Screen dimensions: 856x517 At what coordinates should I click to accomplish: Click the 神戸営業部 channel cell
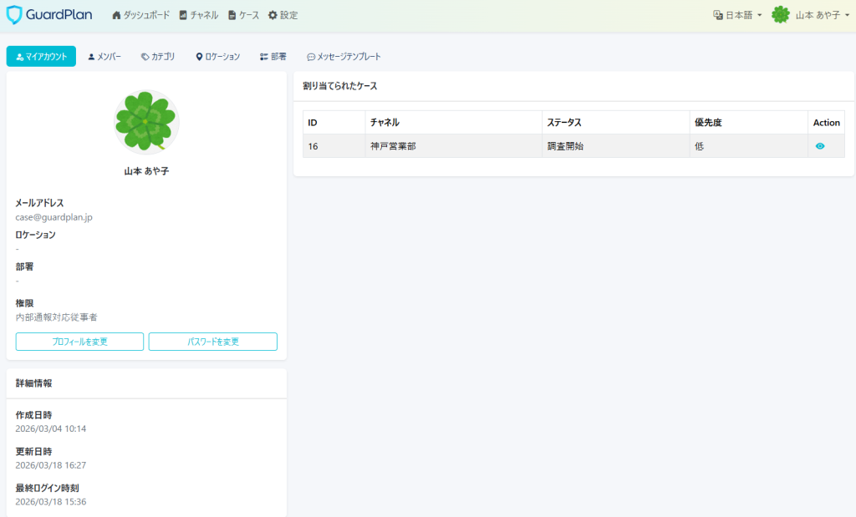click(393, 146)
